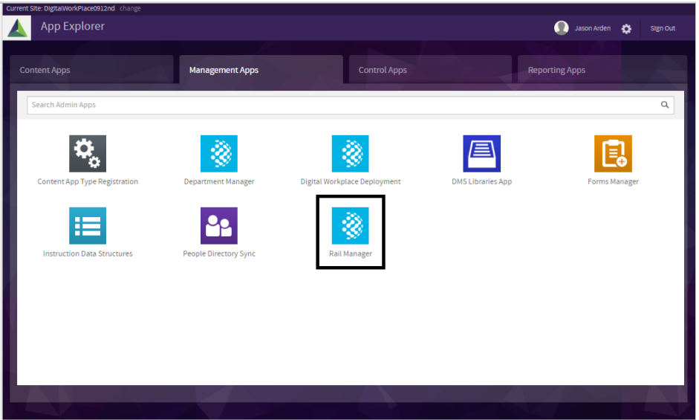This screenshot has height=420, width=699.
Task: Click the search magnifier icon
Action: click(665, 105)
